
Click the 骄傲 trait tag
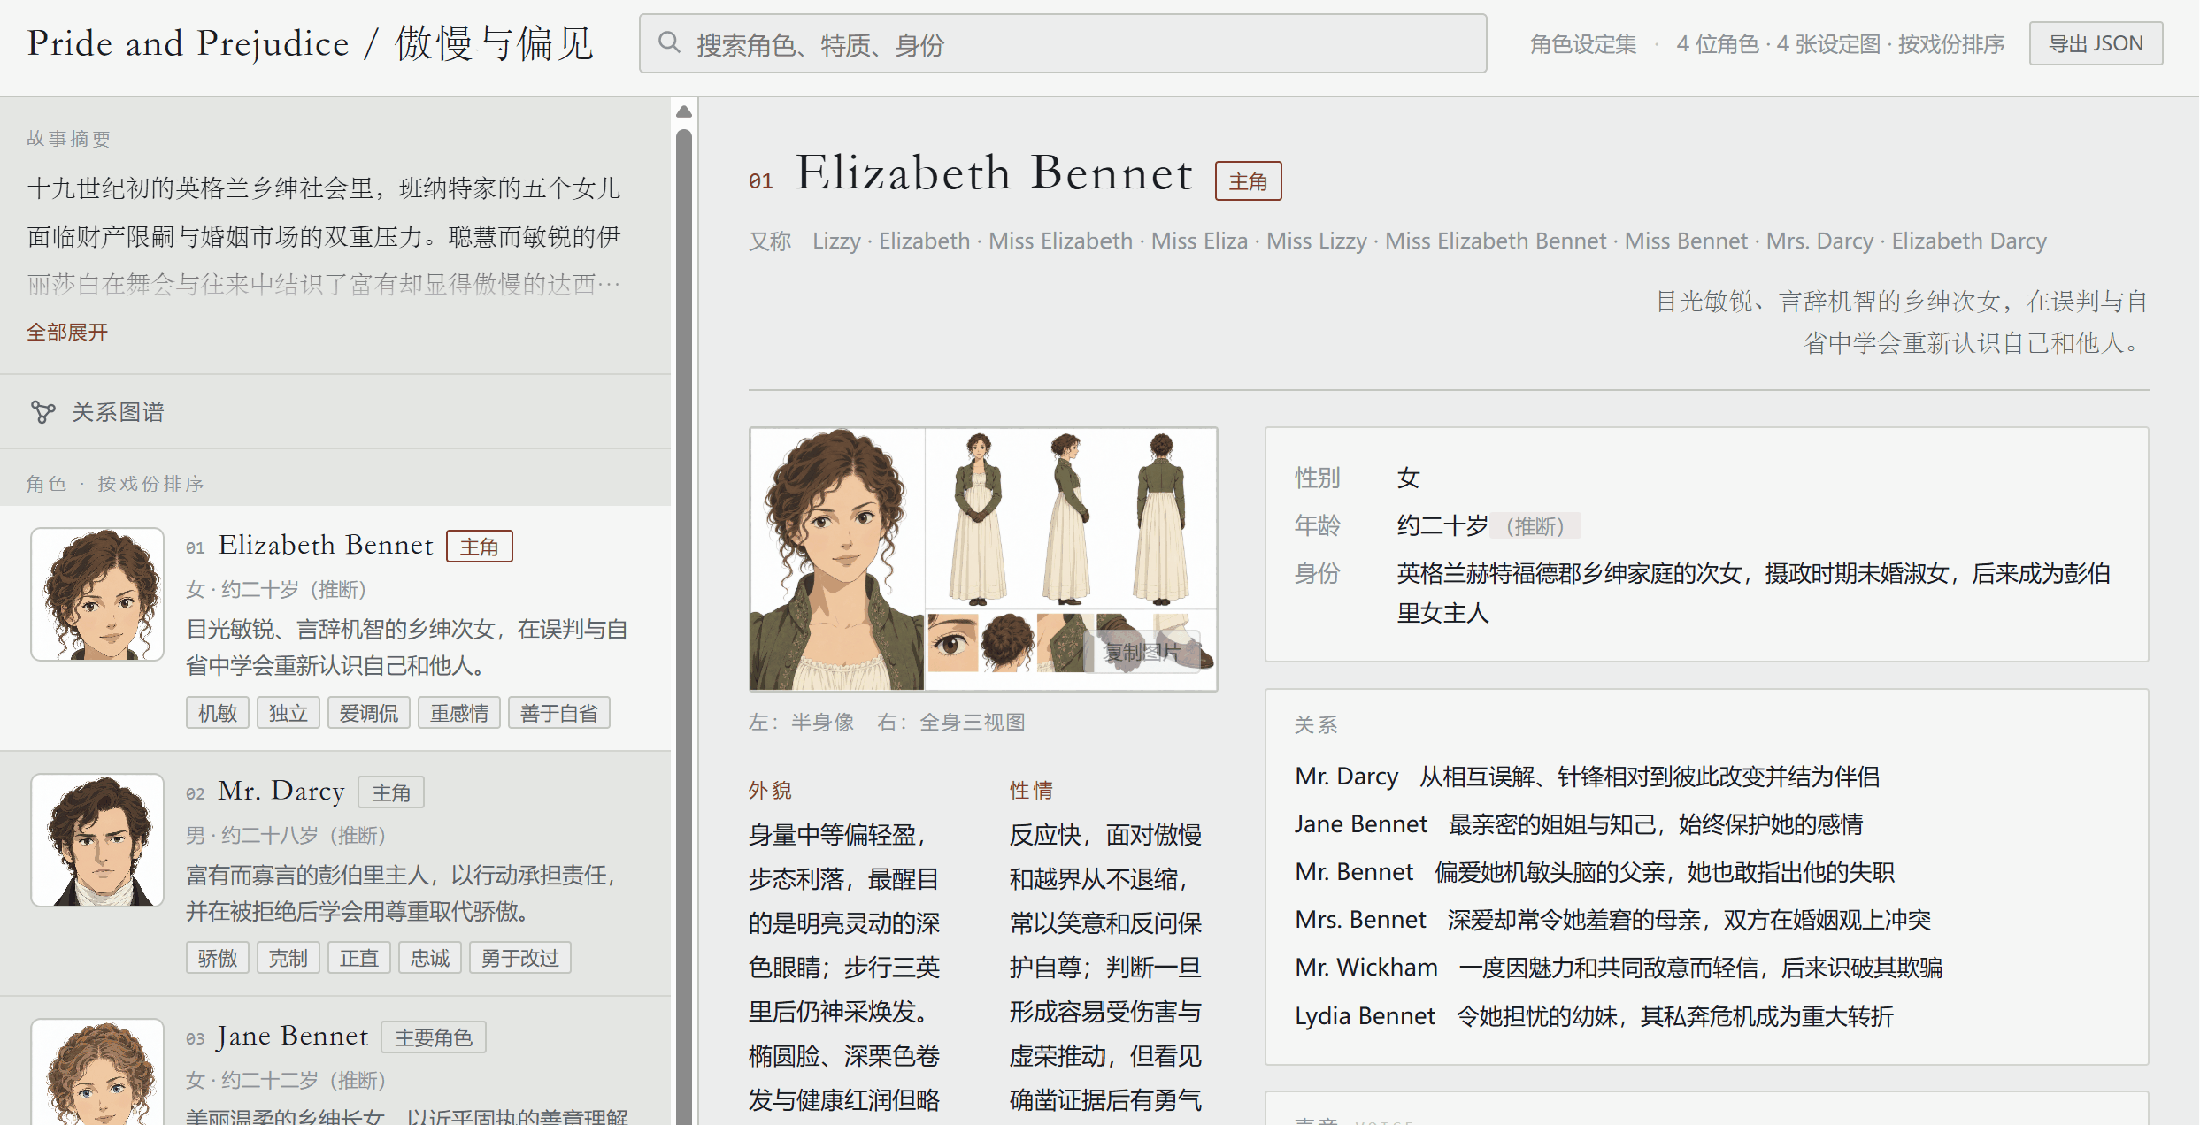pyautogui.click(x=218, y=958)
